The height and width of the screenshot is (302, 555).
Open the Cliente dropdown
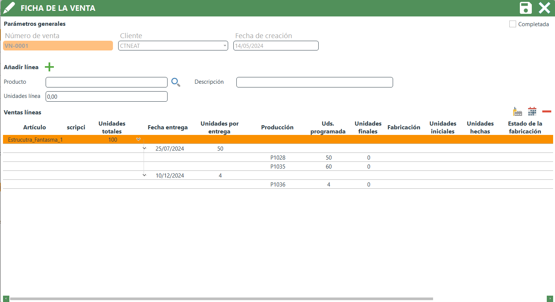225,46
